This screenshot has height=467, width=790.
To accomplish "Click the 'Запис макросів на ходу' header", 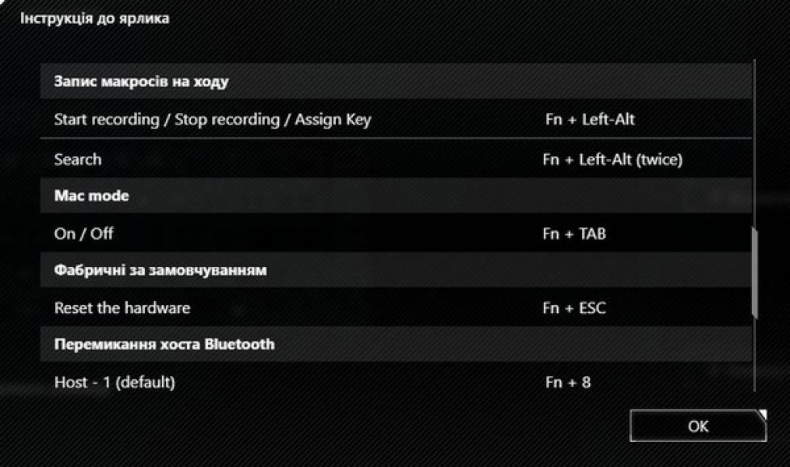I will click(x=141, y=81).
